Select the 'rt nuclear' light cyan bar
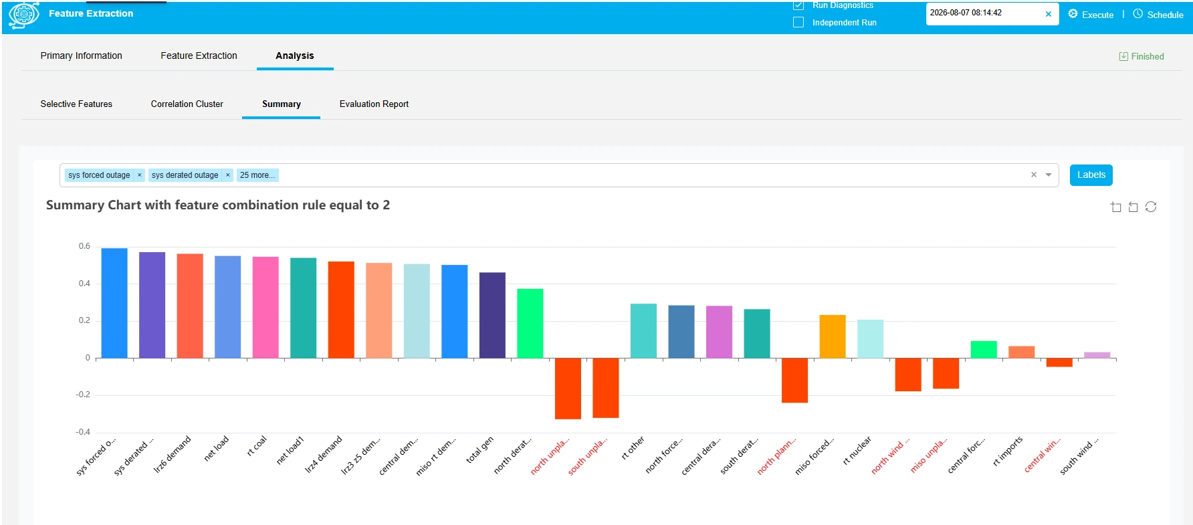The width and height of the screenshot is (1193, 525). 870,338
